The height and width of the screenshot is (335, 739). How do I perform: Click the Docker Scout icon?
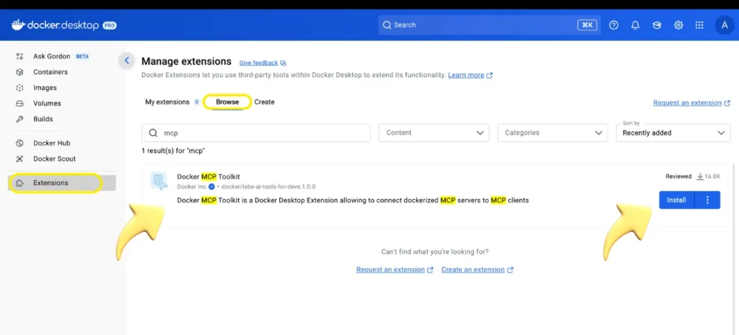pos(19,159)
